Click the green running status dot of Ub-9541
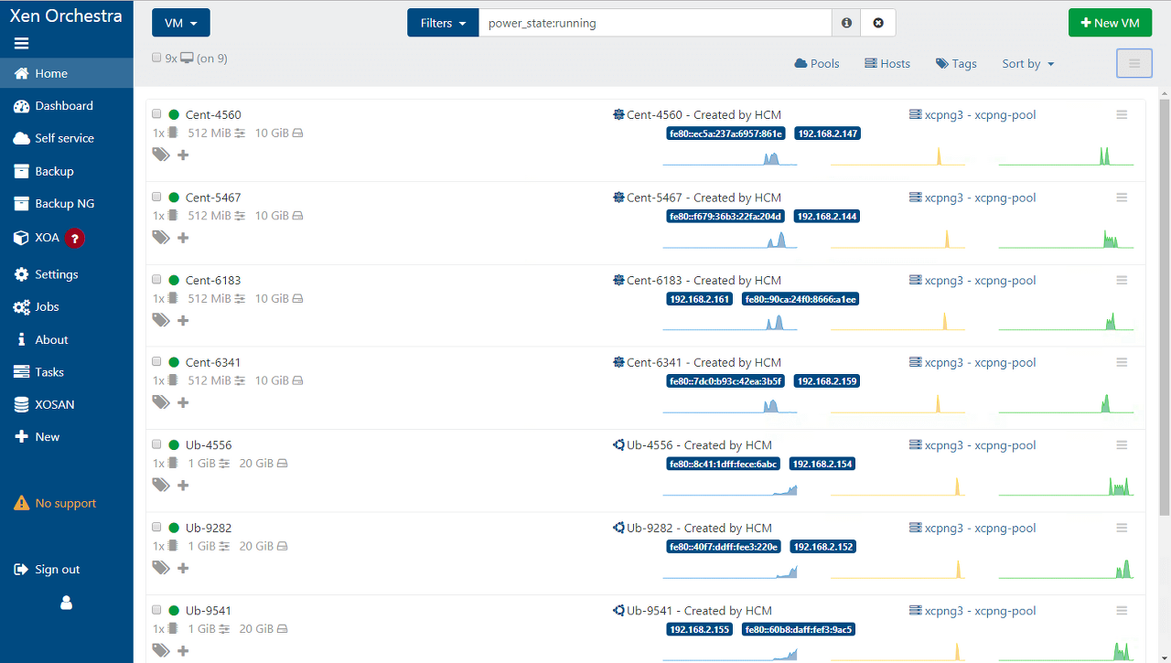The height and width of the screenshot is (663, 1171). tap(174, 610)
